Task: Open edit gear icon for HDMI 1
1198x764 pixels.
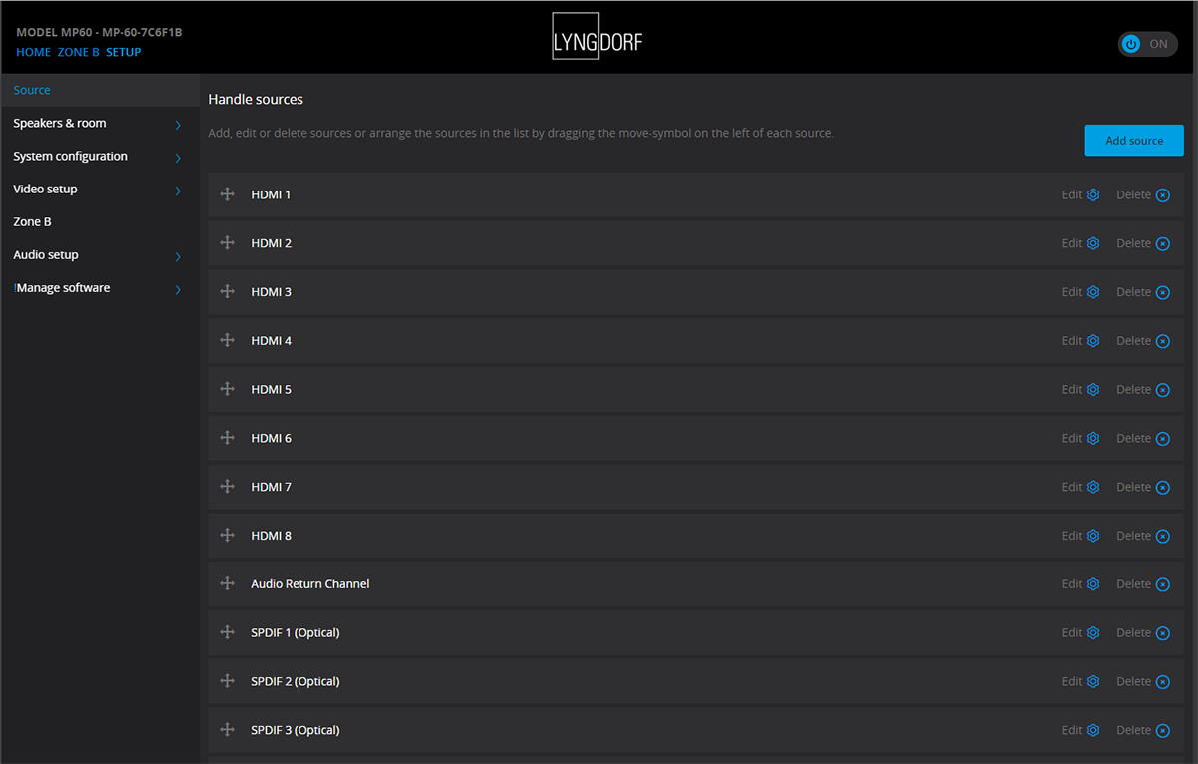Action: (1093, 194)
